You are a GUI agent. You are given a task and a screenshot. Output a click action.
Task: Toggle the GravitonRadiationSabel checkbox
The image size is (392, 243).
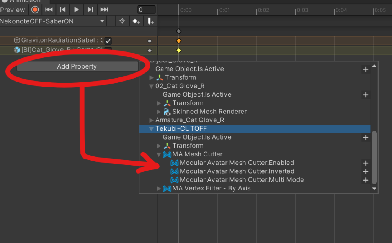[108, 41]
